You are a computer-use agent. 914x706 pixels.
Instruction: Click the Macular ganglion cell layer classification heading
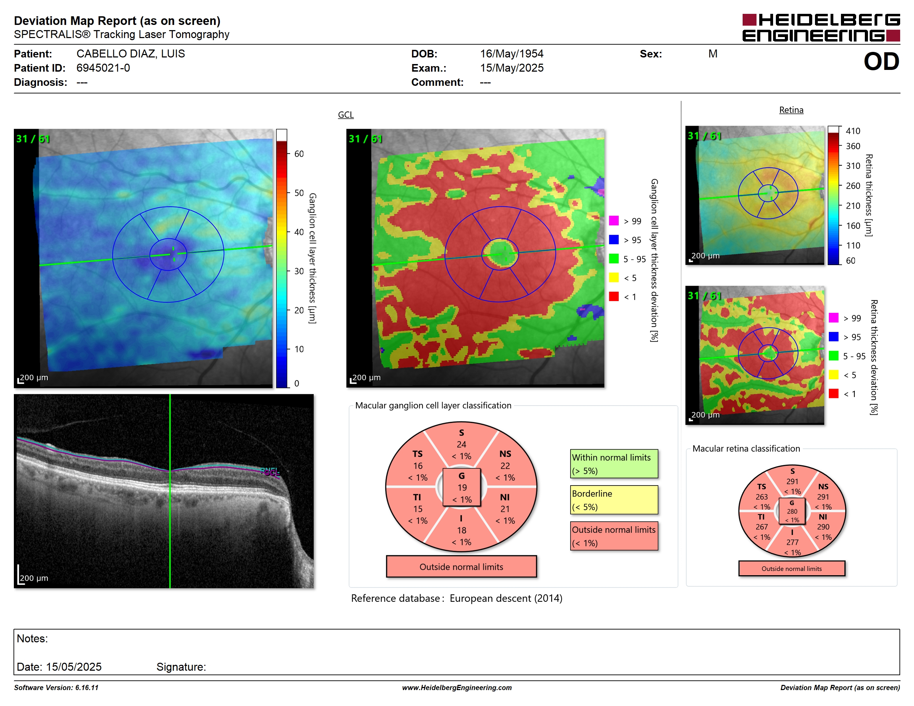click(x=433, y=405)
